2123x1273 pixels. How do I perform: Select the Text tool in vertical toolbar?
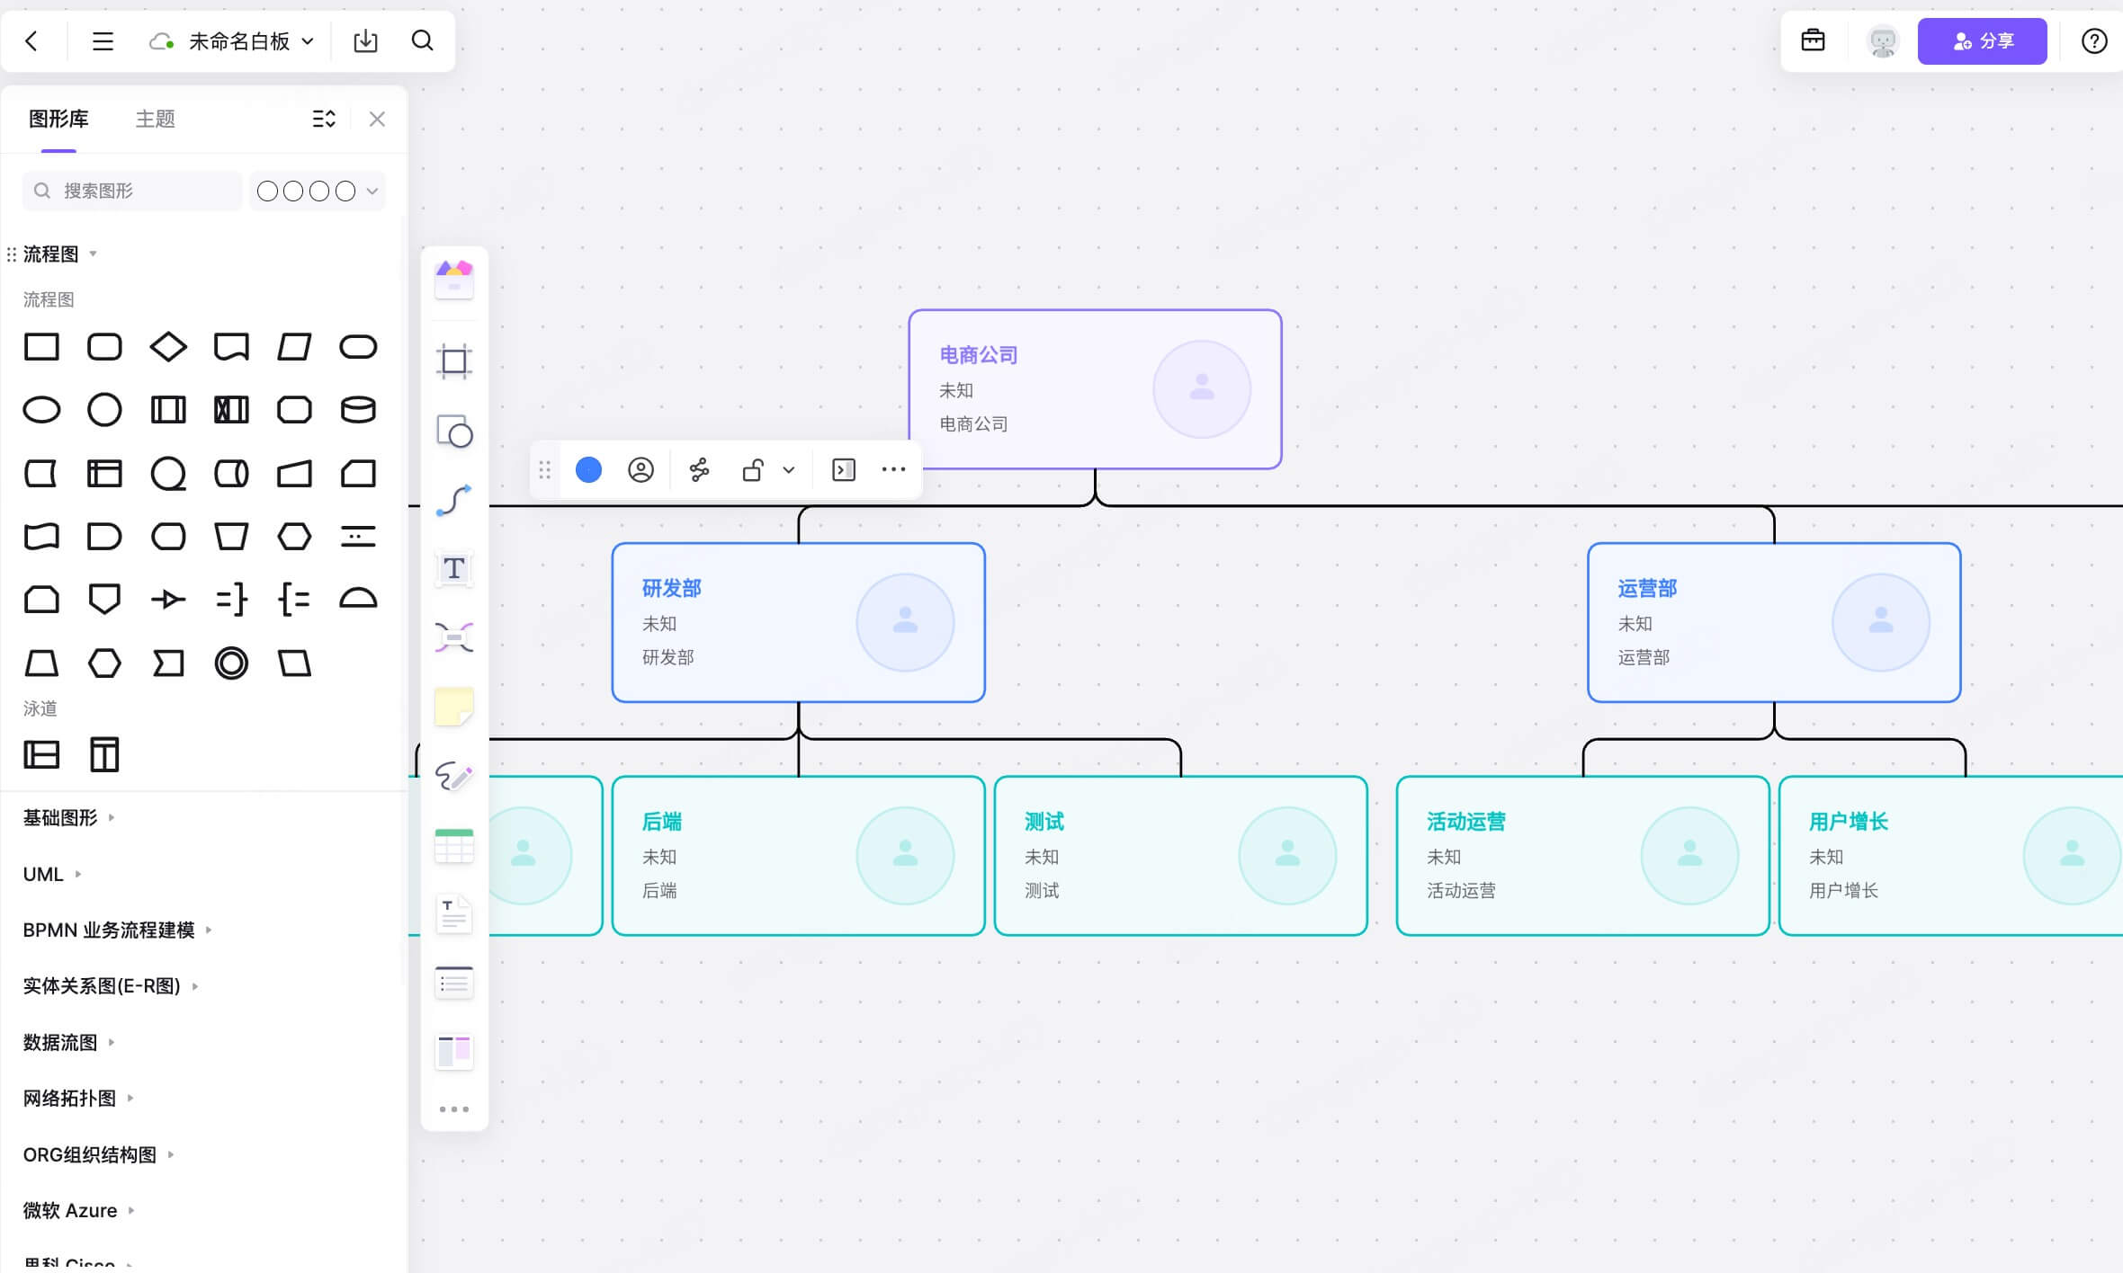click(453, 568)
